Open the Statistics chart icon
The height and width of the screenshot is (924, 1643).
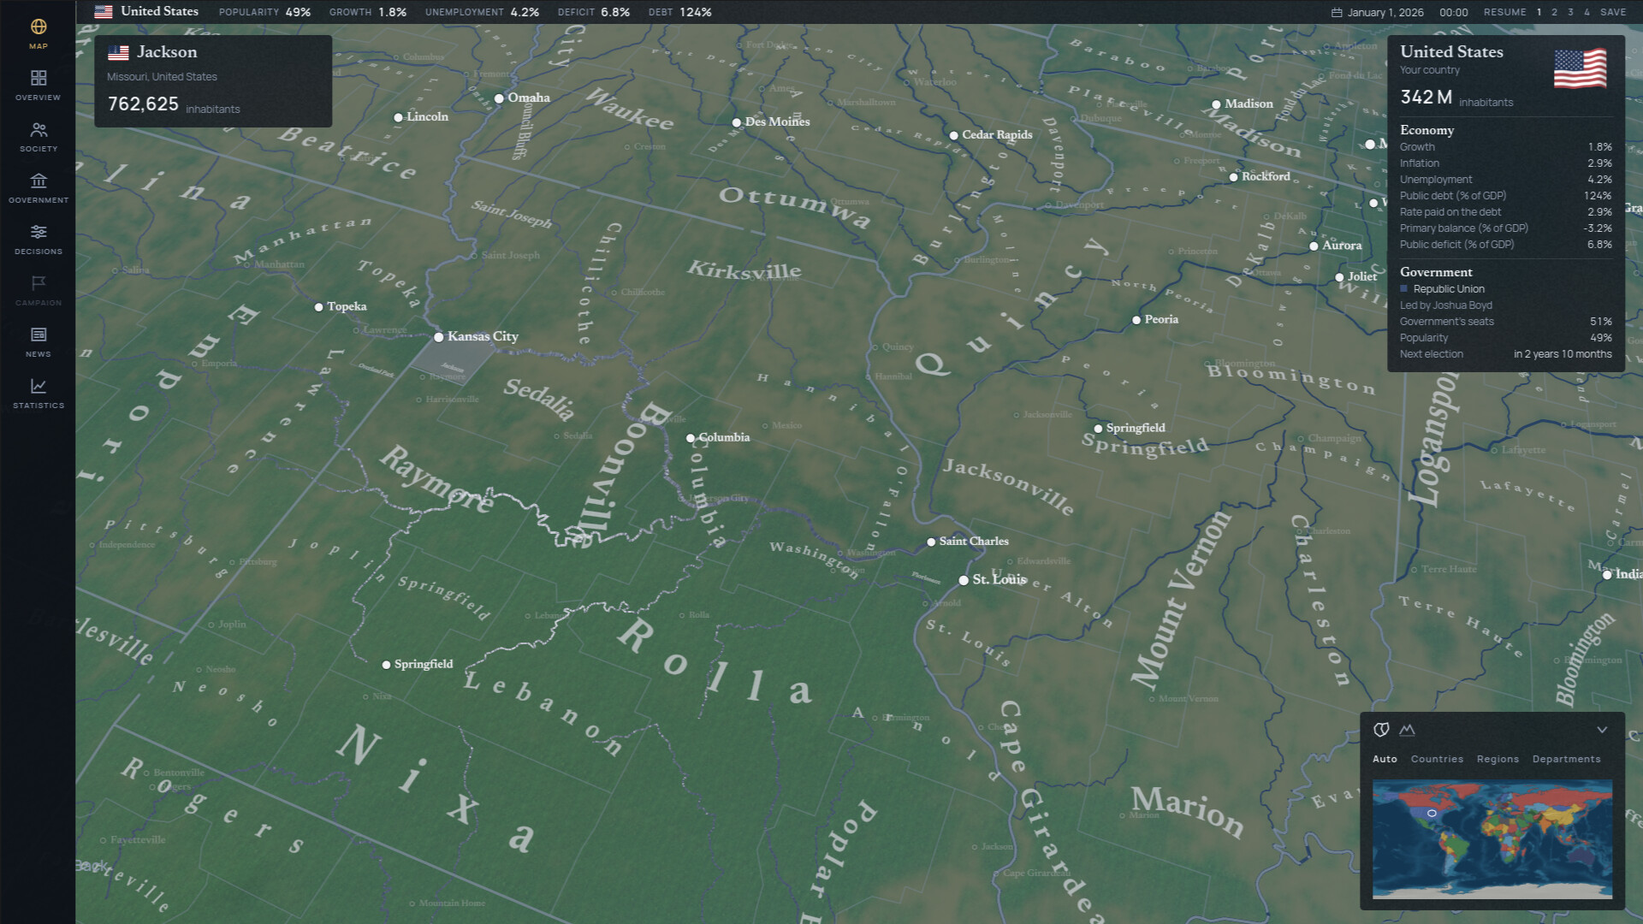coord(39,386)
